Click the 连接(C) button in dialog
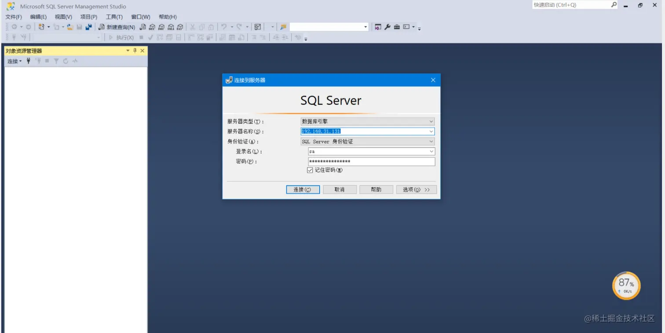Screen dimensions: 665x333 303,190
